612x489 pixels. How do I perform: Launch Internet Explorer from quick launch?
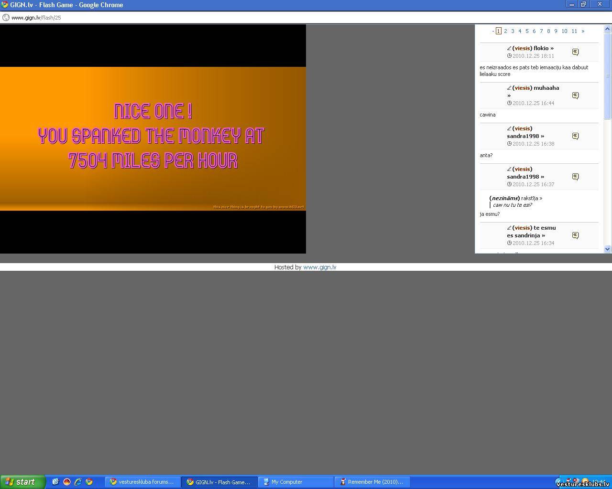coord(78,482)
